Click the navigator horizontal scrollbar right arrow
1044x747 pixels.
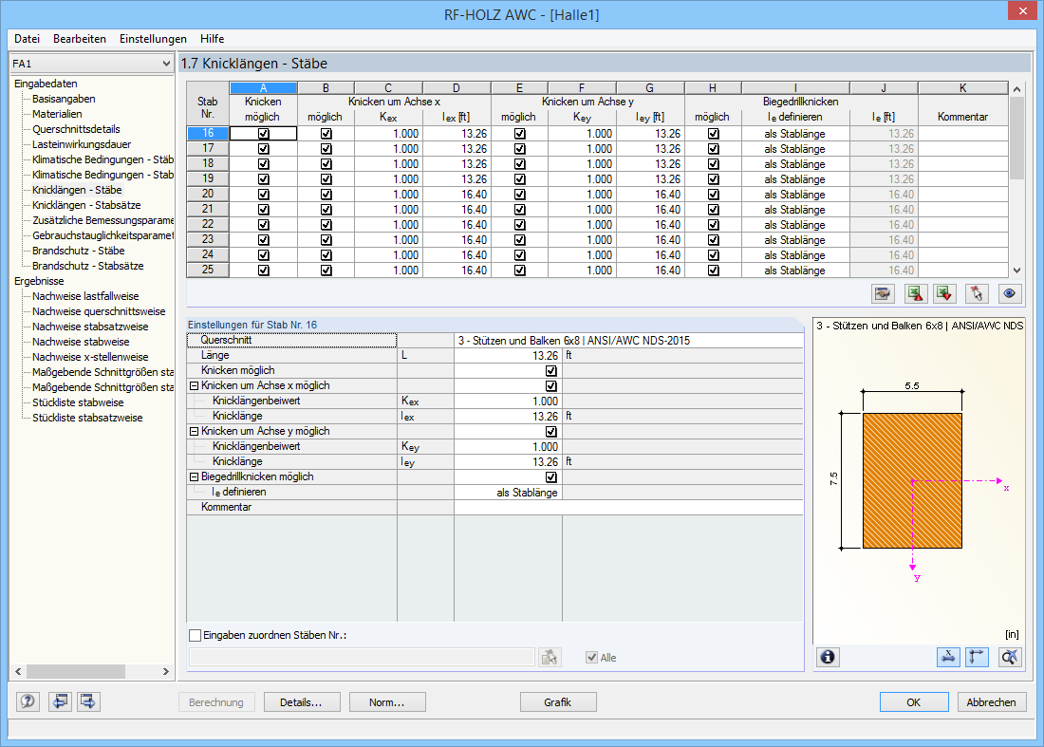(166, 672)
